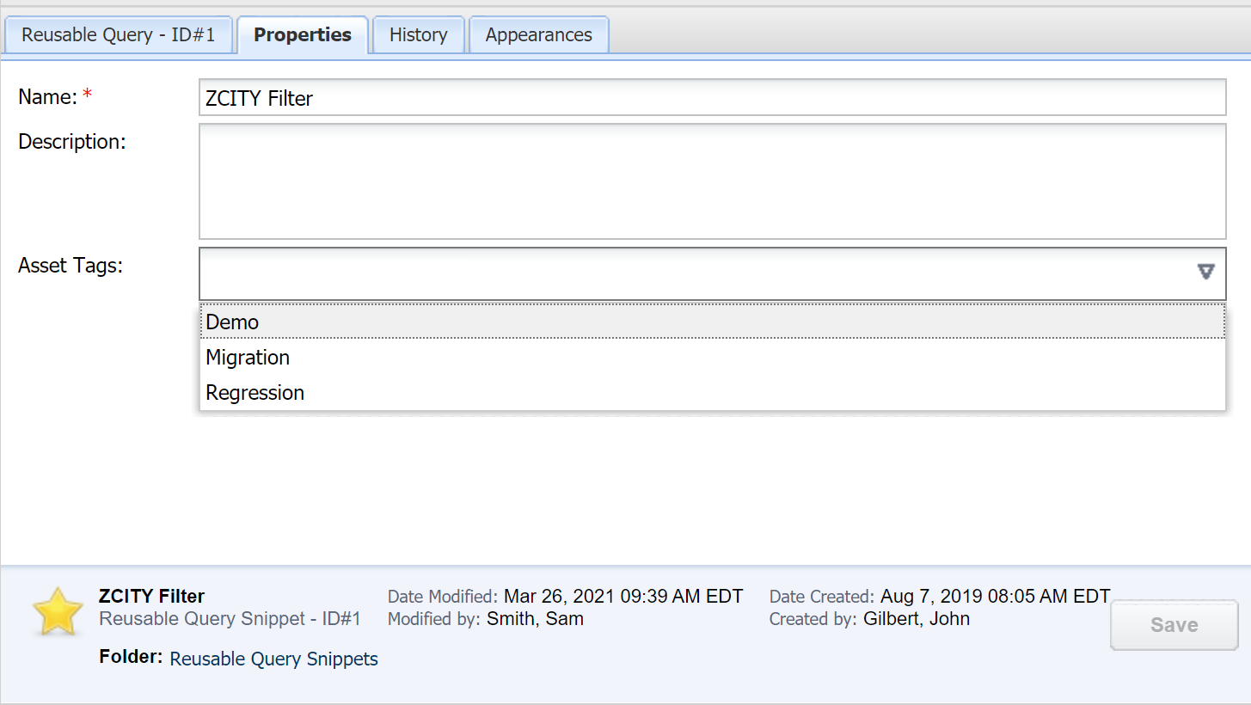Choose Migration from the tag list
This screenshot has height=705, width=1251.
[248, 357]
